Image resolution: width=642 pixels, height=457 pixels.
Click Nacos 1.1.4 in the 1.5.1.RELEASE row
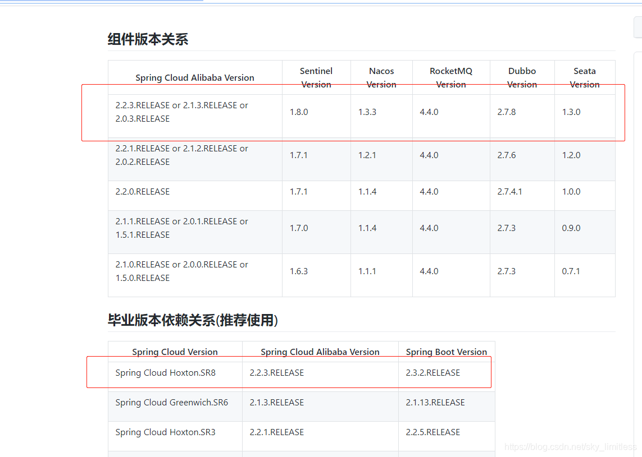pyautogui.click(x=367, y=228)
